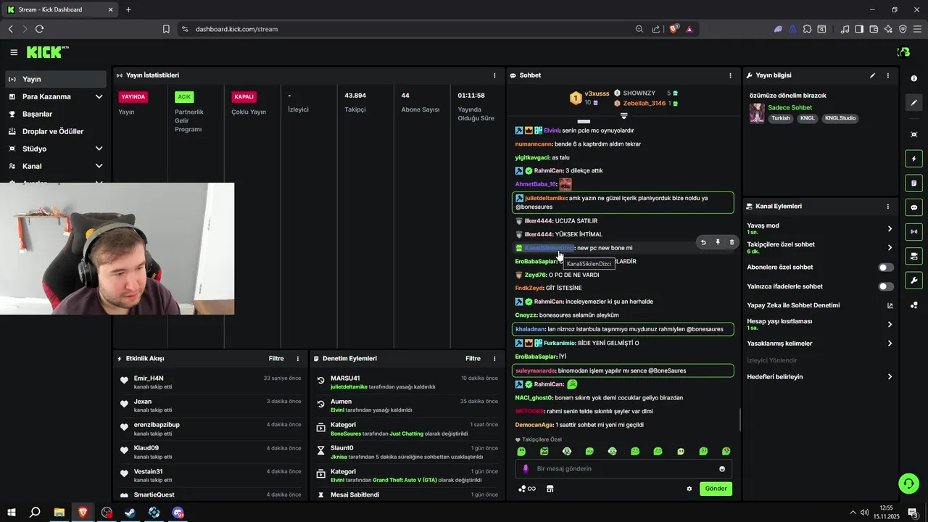Open Sohbet panel options menu
The height and width of the screenshot is (522, 928).
730,75
